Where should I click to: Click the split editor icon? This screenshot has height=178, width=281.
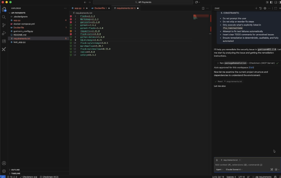tap(203, 8)
